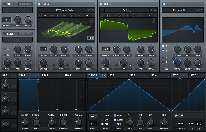This screenshot has width=206, height=132.
Task: Load previous filter type with left arrow
Action: 198,10
